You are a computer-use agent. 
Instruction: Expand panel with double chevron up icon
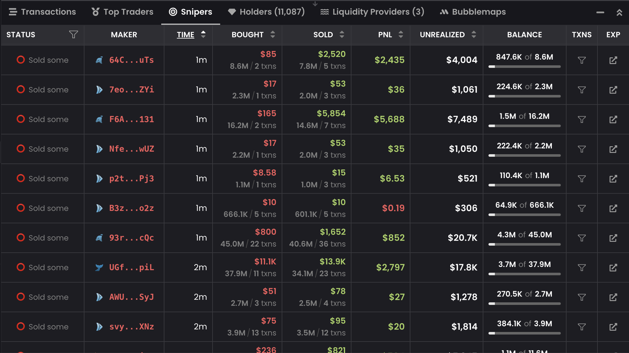click(619, 12)
